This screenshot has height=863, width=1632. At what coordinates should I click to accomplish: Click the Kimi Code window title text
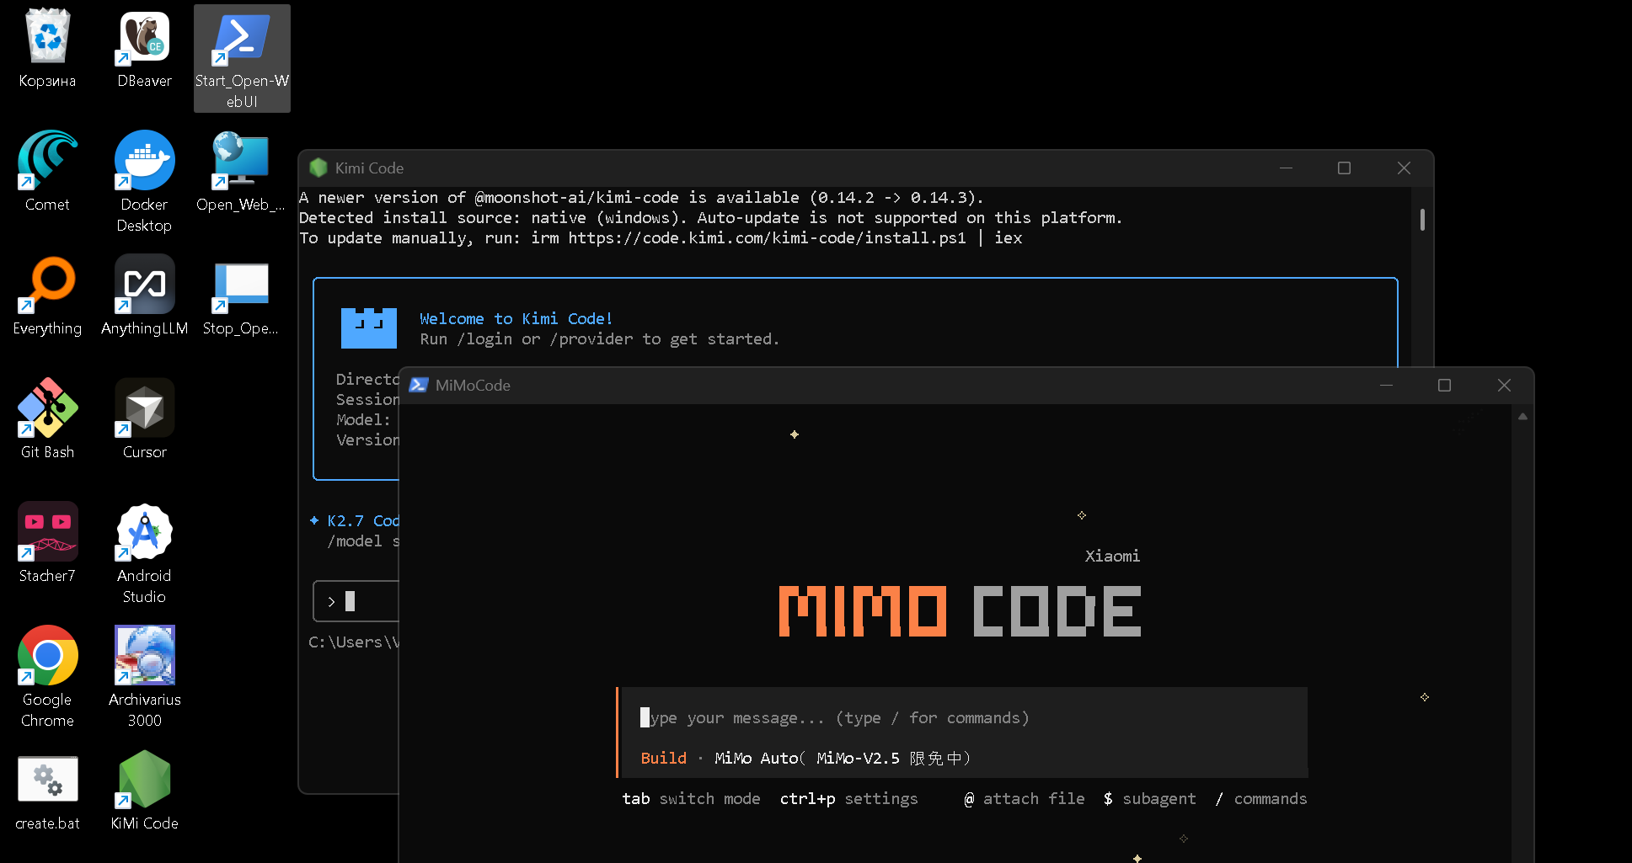(369, 168)
